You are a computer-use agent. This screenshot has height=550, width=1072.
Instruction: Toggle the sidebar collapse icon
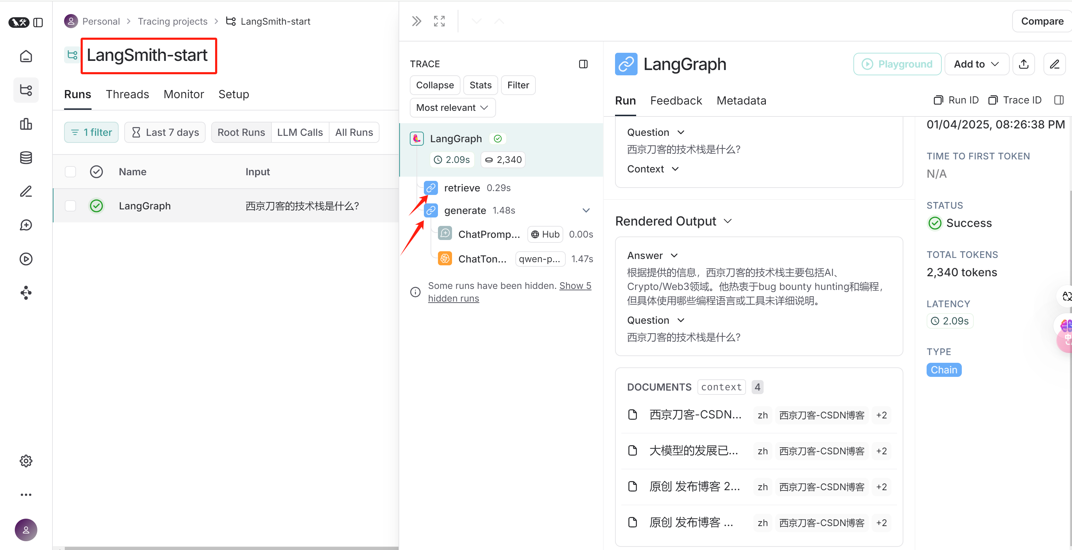38,22
